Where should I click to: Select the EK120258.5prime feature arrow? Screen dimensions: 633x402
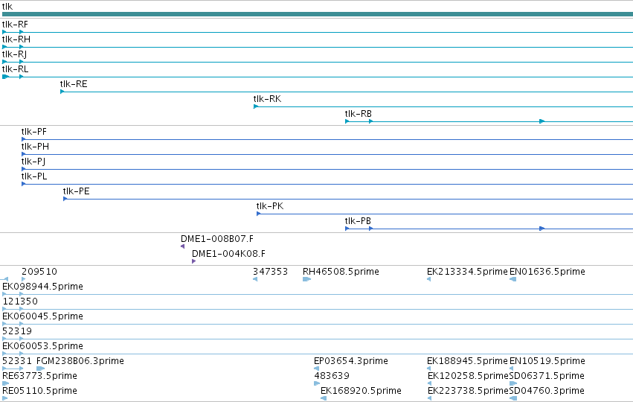pyautogui.click(x=429, y=384)
